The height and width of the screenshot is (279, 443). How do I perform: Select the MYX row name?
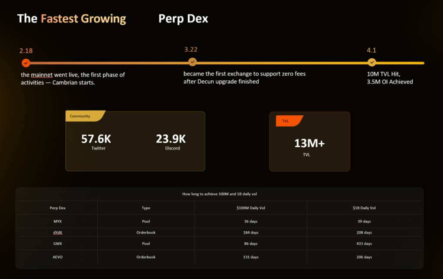pos(58,222)
